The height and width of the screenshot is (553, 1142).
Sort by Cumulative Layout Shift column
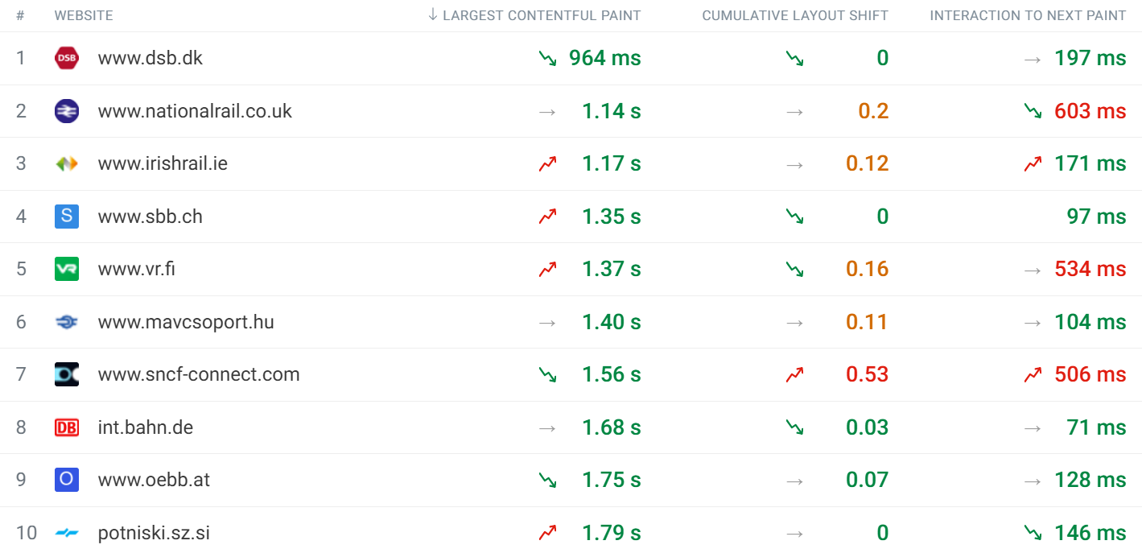pyautogui.click(x=795, y=15)
